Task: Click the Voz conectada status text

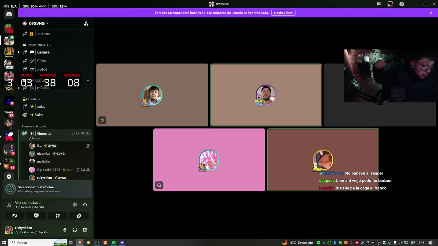Action: pos(28,203)
